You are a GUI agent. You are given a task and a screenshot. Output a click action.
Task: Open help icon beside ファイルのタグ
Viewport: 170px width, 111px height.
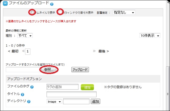(x=32, y=87)
